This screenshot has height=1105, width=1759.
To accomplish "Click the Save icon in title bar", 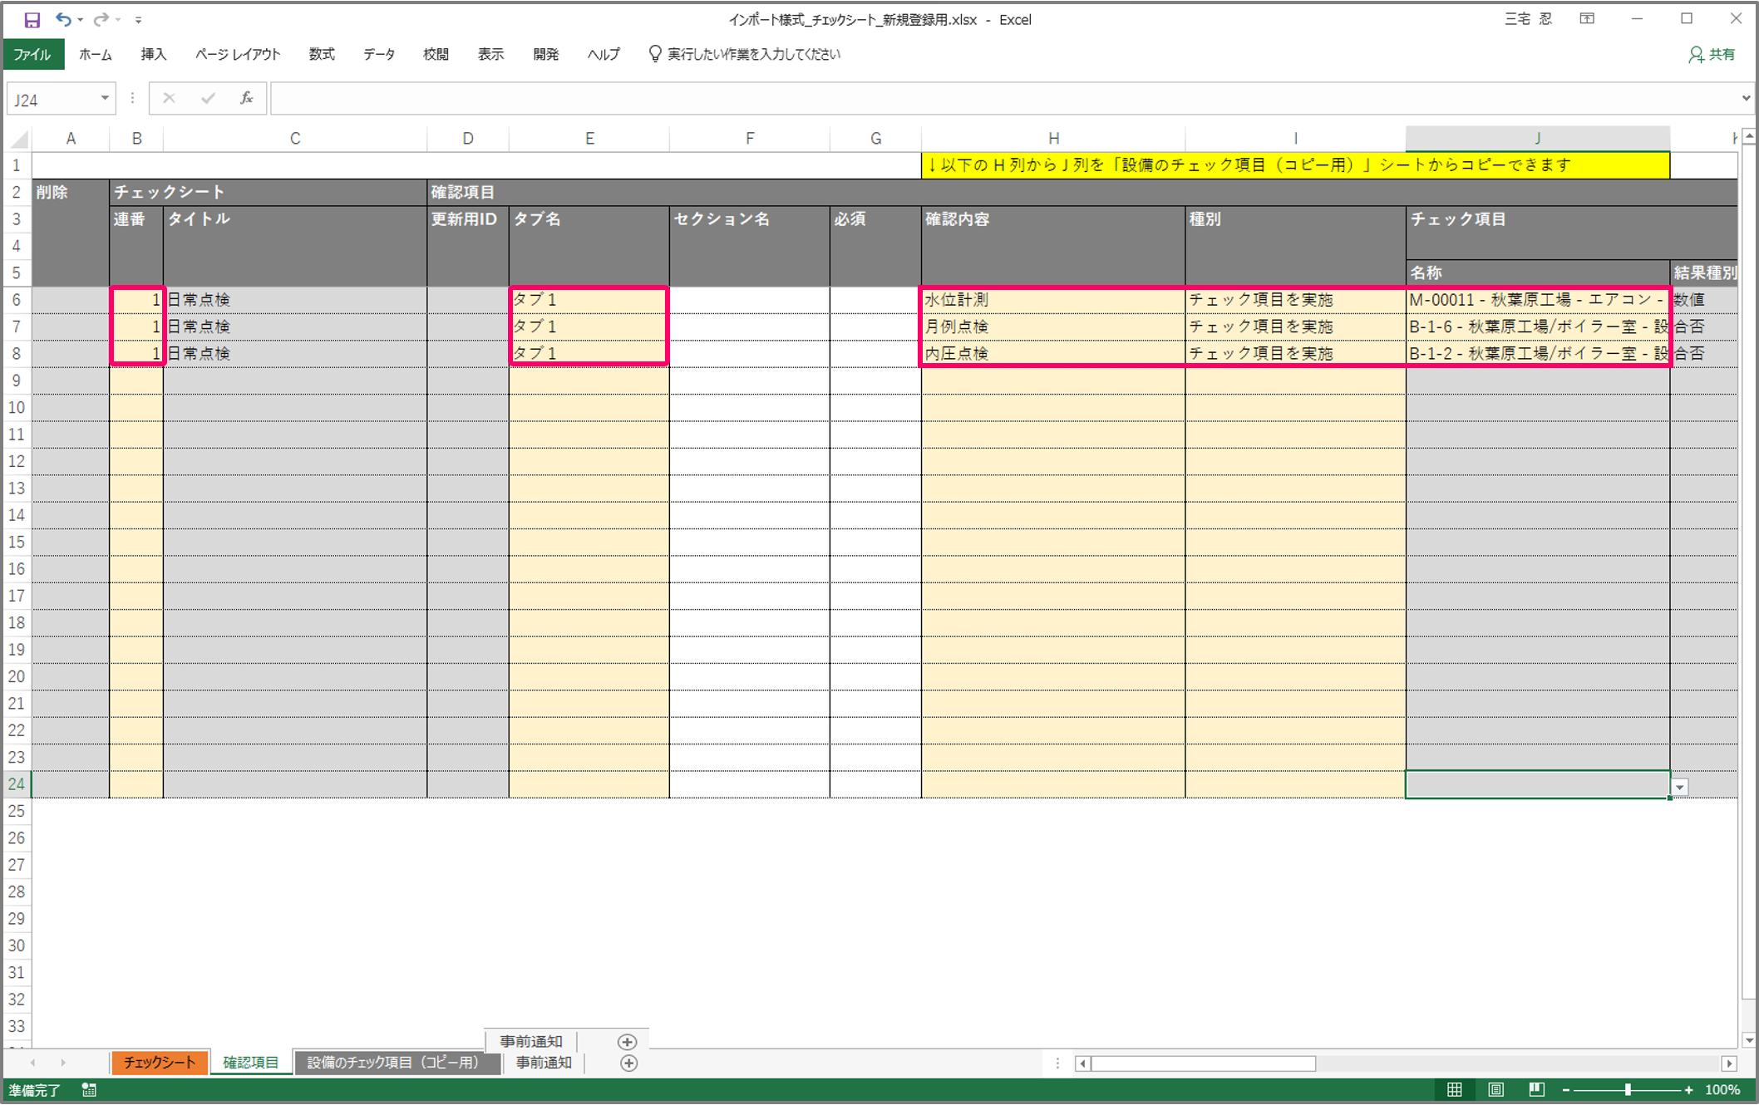I will (32, 19).
